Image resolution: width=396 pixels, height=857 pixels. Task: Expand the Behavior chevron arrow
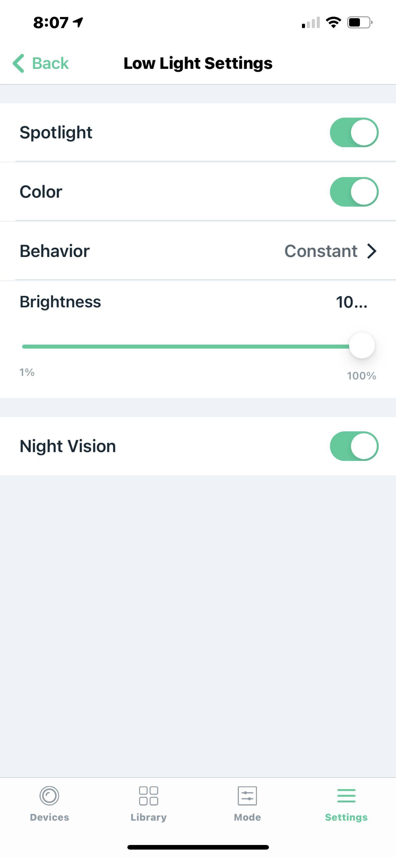tap(372, 251)
